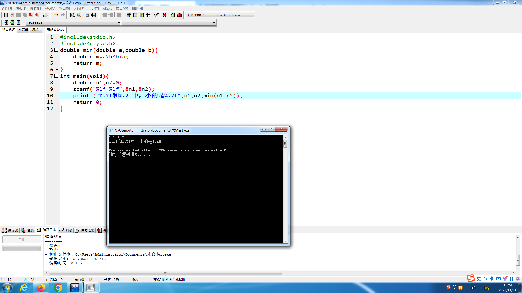Switch to the 查看类 side panel tab
The width and height of the screenshot is (522, 293).
point(23,30)
